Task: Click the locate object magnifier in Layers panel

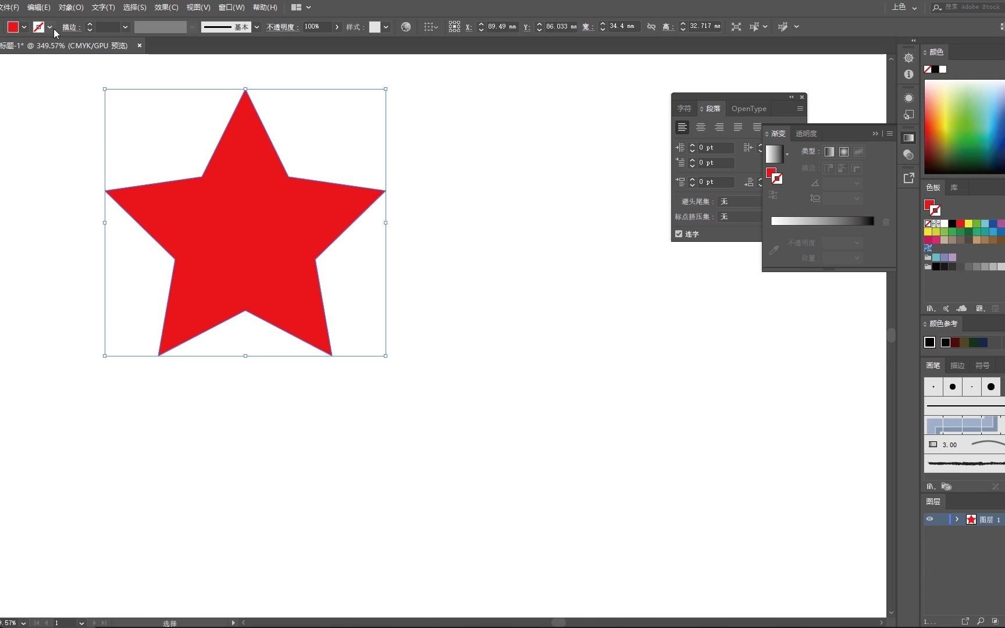Action: coord(981,621)
